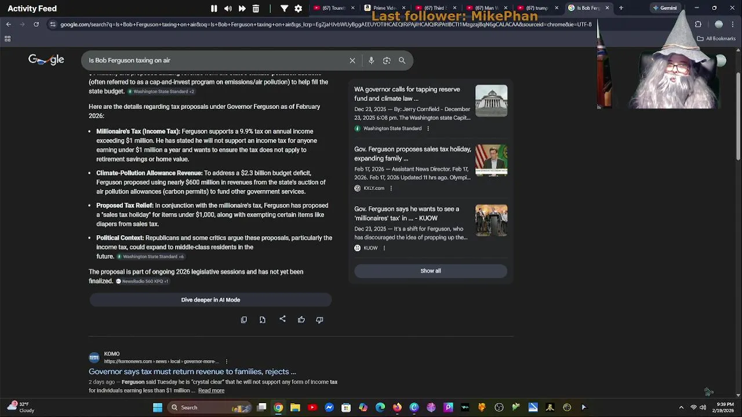Give AI overview a thumbs up
Screen dimensions: 742x417
301,320
